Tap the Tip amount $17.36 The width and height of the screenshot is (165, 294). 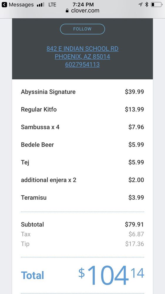click(x=134, y=244)
